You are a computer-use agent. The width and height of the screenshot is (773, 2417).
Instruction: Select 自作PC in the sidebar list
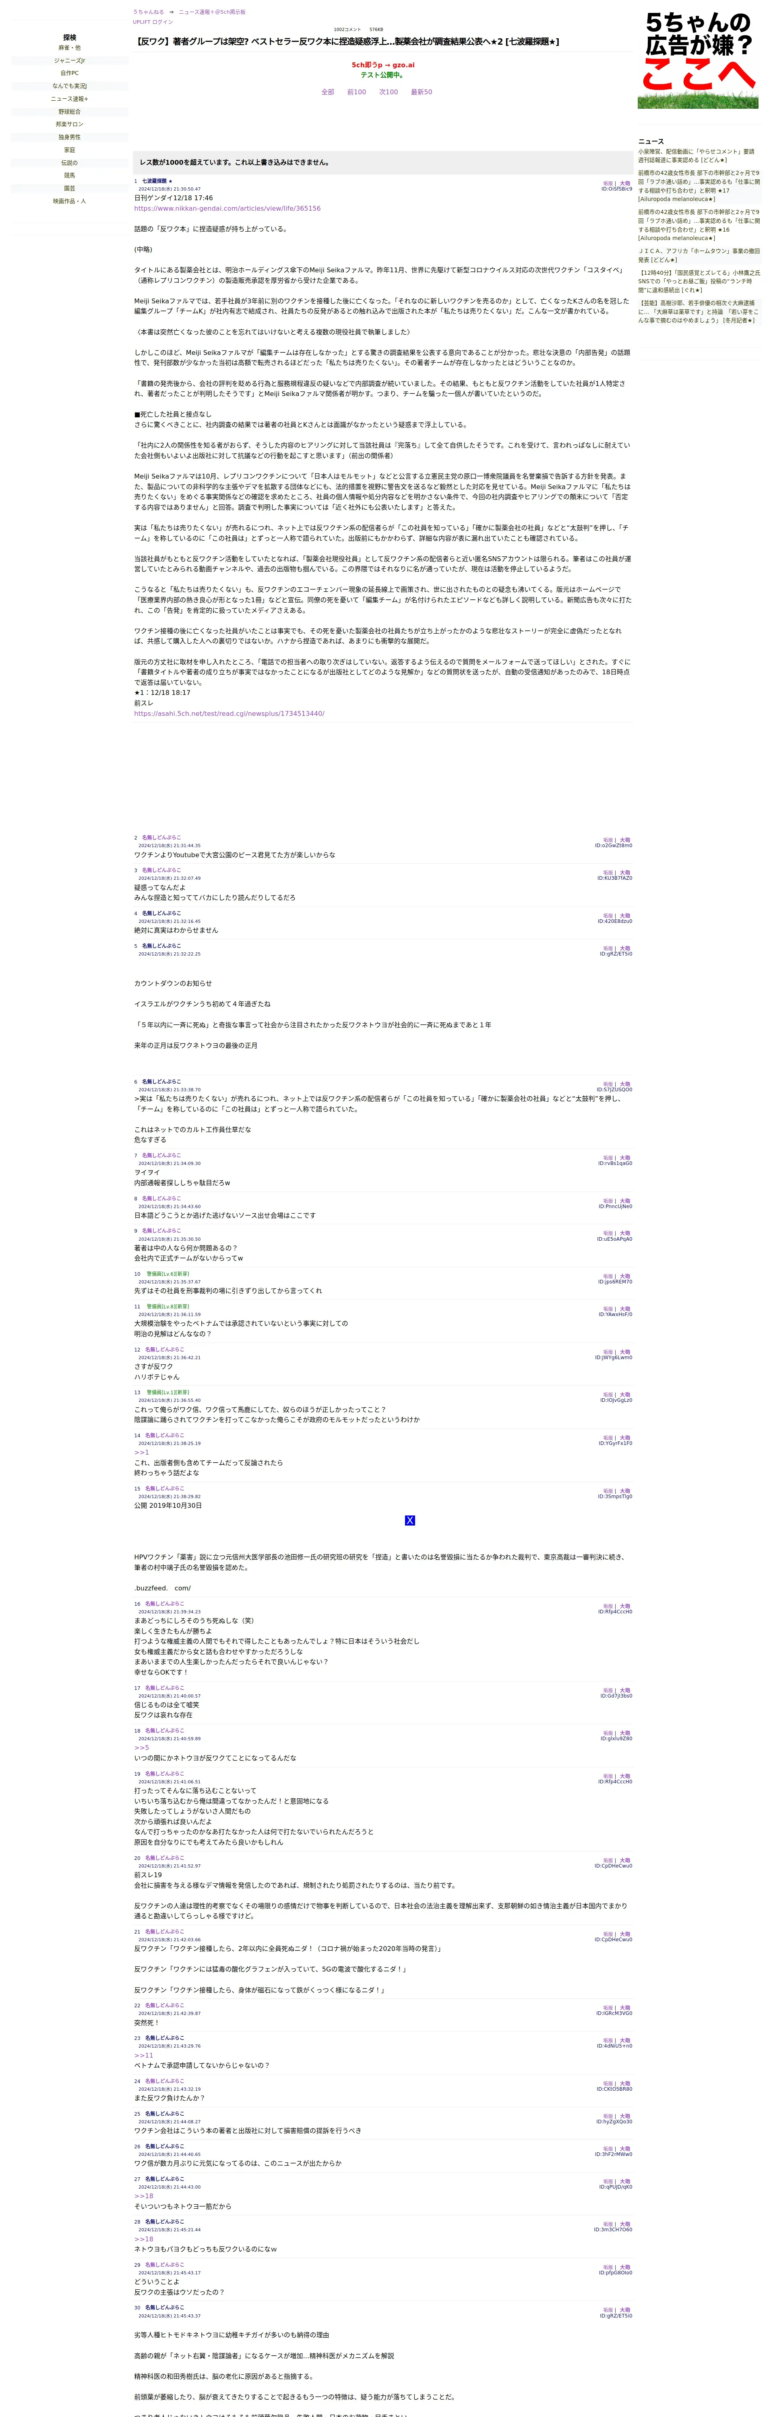point(69,73)
